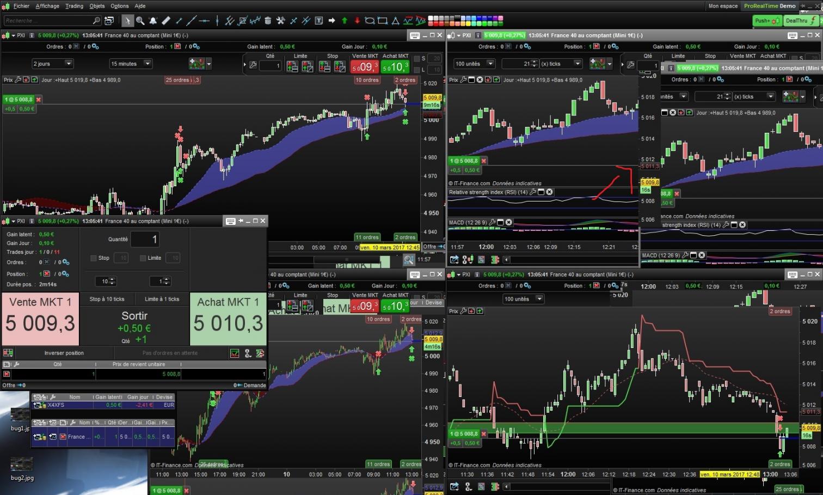Click Stop à 10 ticks button

pyautogui.click(x=107, y=299)
